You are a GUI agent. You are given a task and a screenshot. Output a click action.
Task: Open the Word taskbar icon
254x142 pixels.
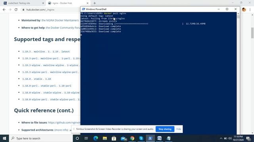(x=160, y=138)
